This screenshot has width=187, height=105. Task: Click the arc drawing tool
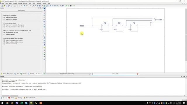pyautogui.click(x=44, y=29)
